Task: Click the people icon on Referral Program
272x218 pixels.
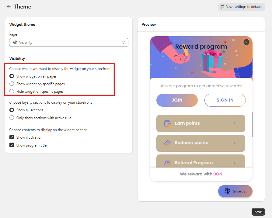Action: click(x=167, y=163)
